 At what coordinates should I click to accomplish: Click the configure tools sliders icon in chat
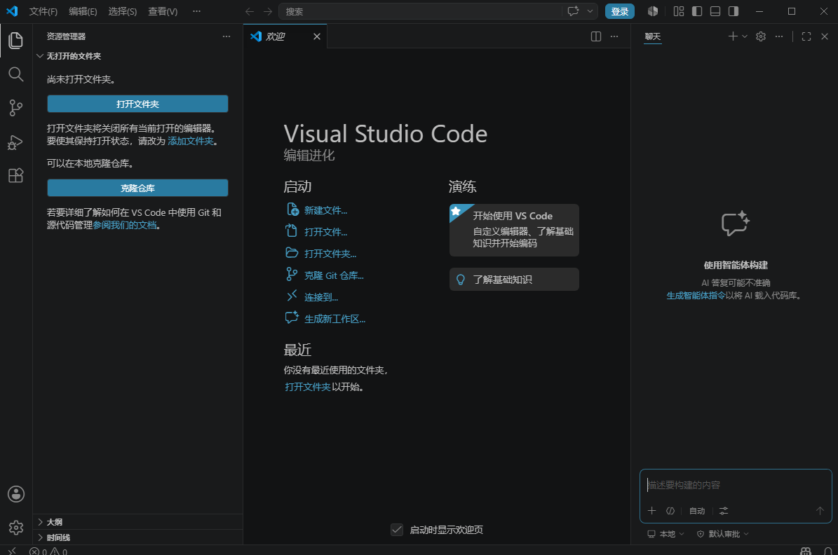click(x=724, y=511)
